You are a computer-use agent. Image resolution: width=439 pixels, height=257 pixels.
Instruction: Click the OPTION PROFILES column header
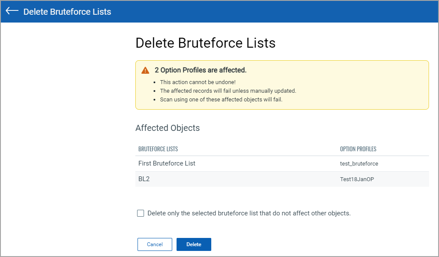point(357,149)
